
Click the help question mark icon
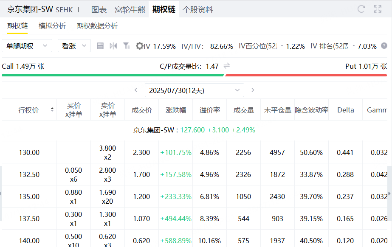click(x=384, y=46)
